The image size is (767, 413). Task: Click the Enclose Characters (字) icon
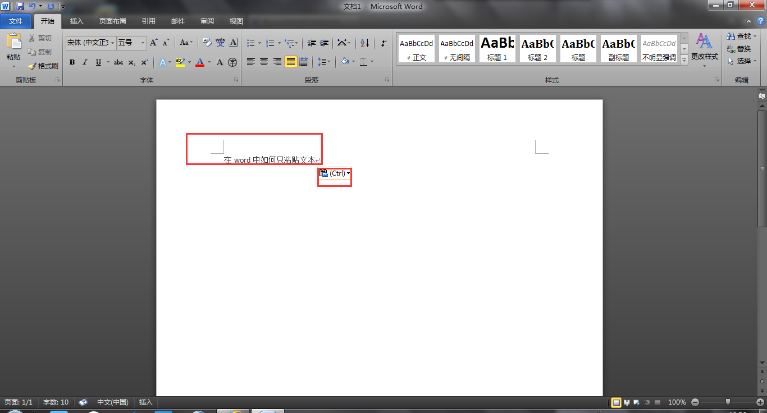[x=232, y=62]
